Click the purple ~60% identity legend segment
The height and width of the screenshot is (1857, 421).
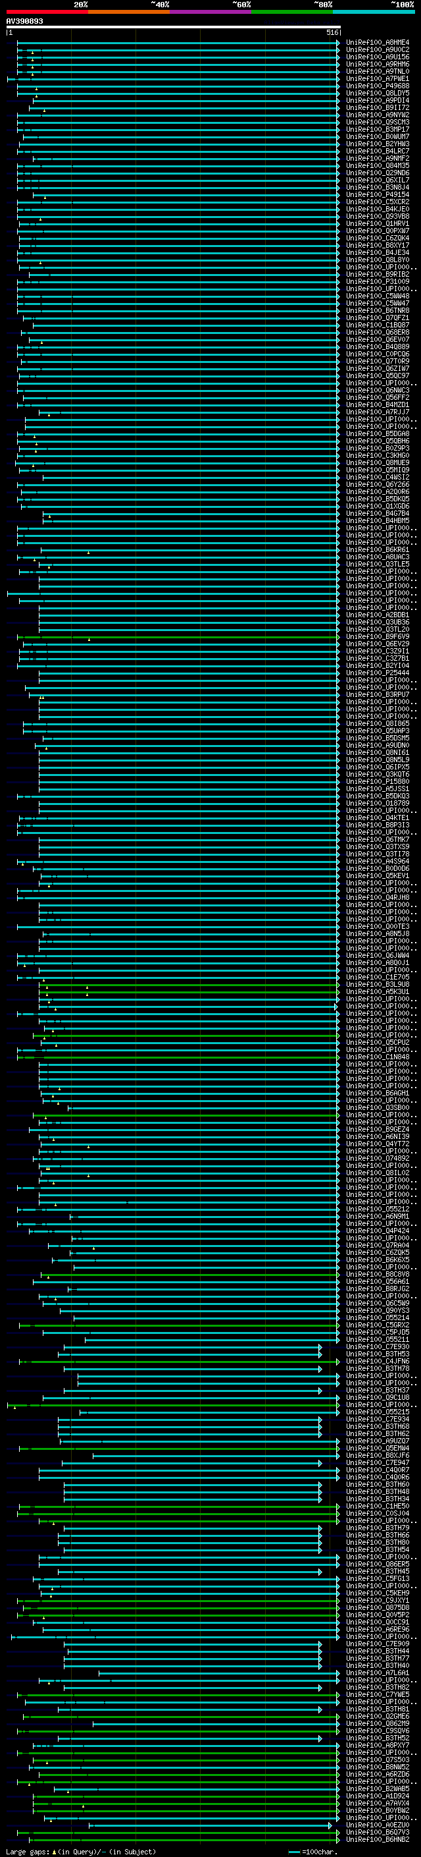point(211,13)
